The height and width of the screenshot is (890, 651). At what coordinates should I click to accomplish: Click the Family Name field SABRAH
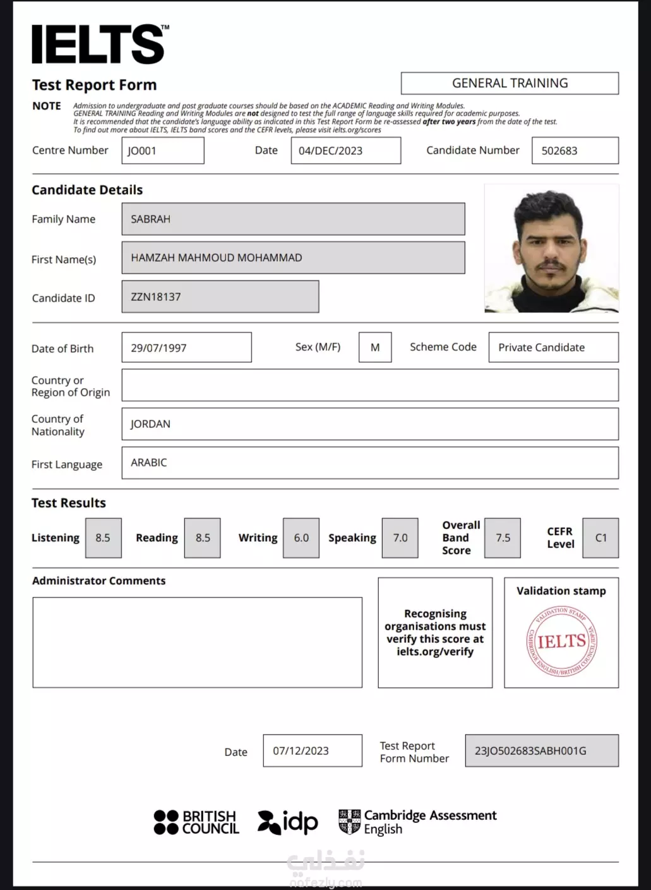[x=293, y=219]
